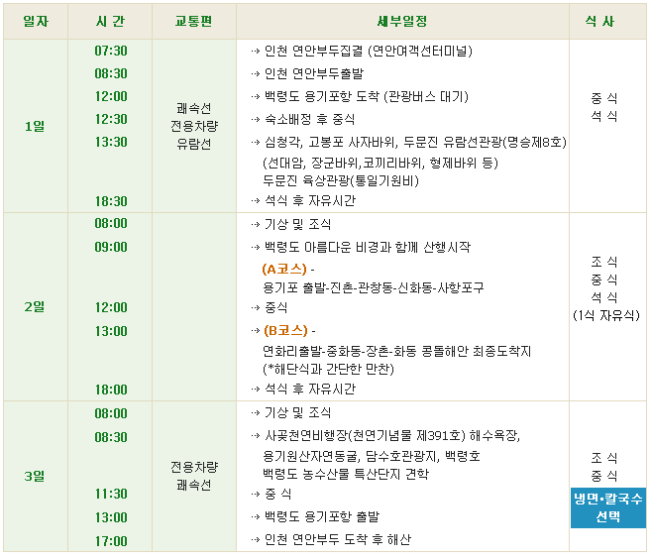Select the 2일 day cell
Image resolution: width=651 pixels, height=559 pixels.
[x=36, y=307]
